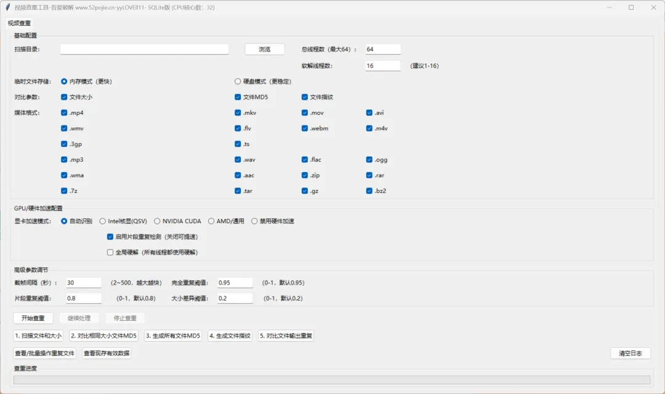Viewport: 665px width, 394px height.
Task: Minimize the window
Action: [609, 7]
